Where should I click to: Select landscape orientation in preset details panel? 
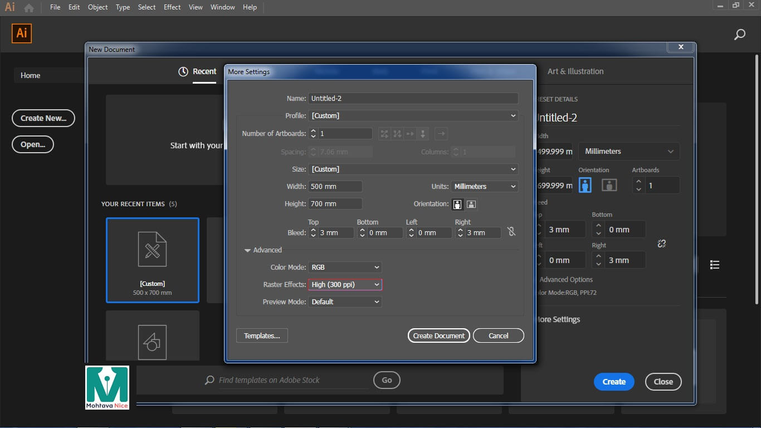(609, 185)
